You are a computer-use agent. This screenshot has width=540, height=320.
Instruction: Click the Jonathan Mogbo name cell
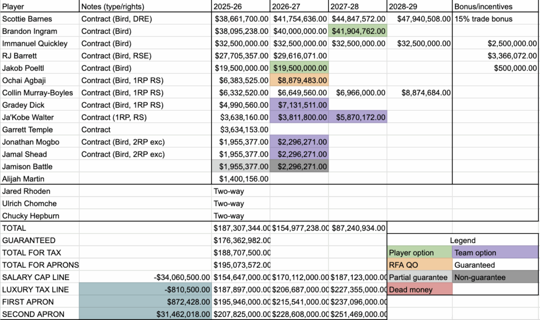point(40,142)
